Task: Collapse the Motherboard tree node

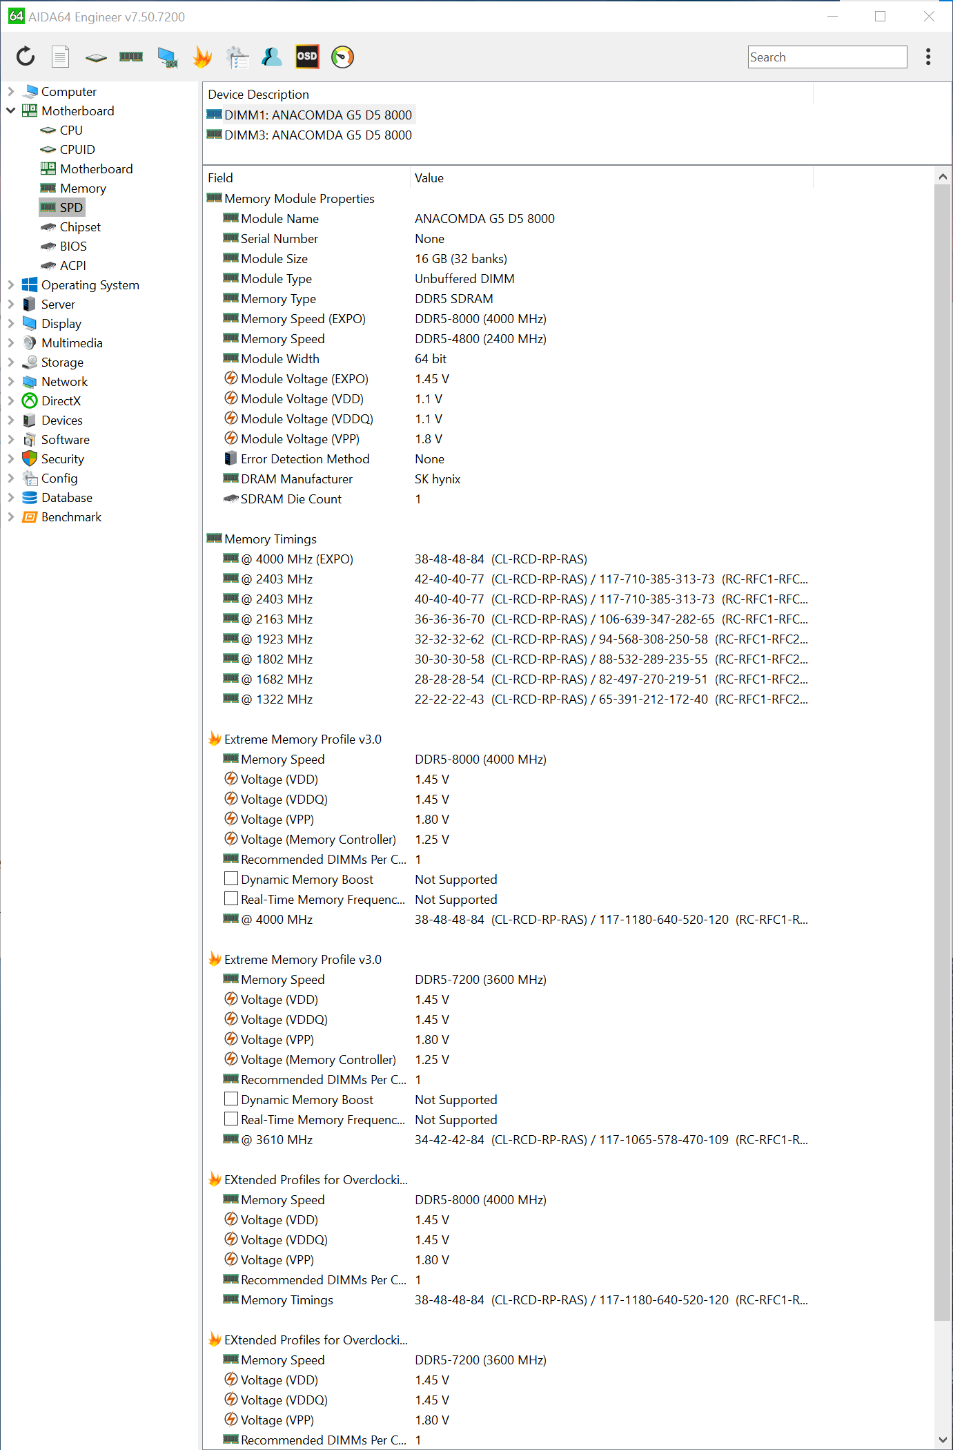Action: [10, 110]
